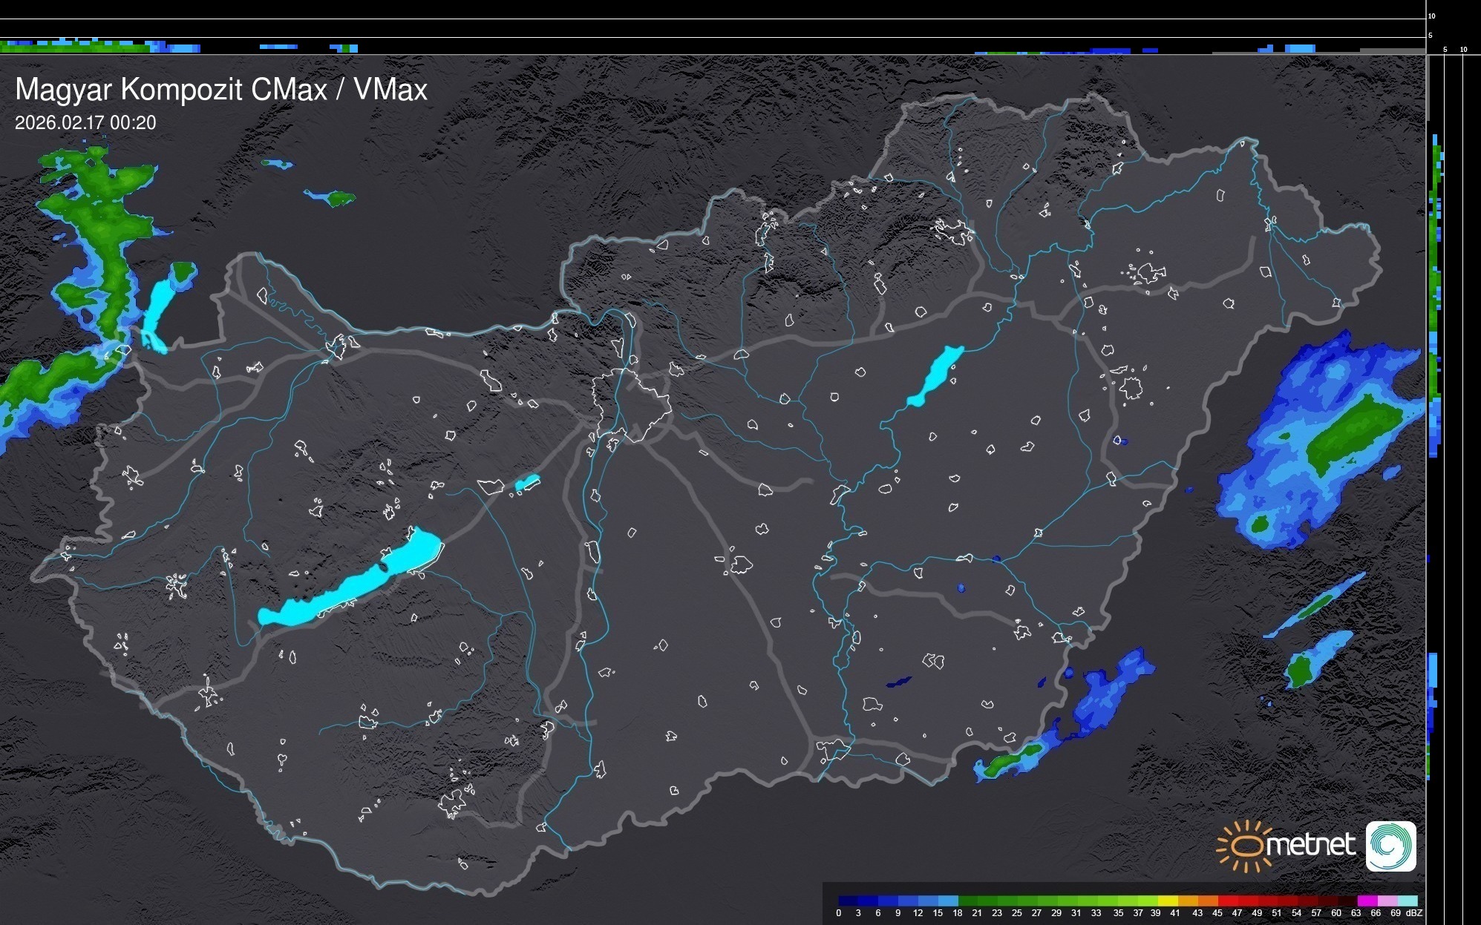Click the cyan 69 dBZ legend swatch

click(x=1408, y=901)
